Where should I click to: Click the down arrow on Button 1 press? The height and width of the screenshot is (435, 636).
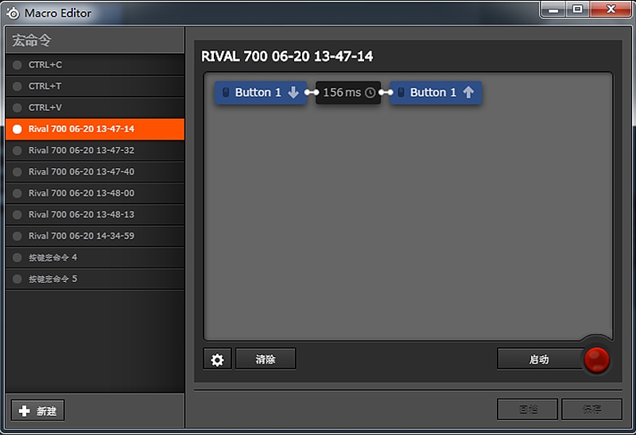coord(293,93)
